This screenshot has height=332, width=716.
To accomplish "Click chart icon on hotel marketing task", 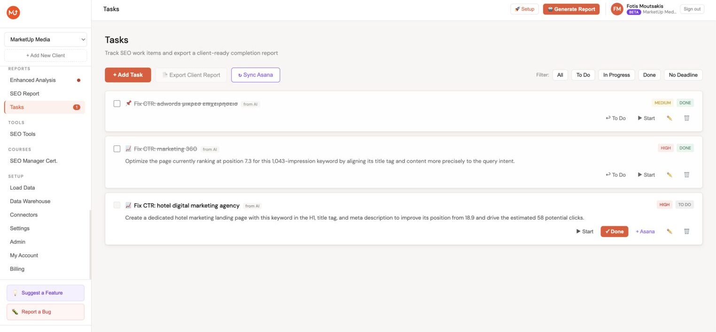I will pos(128,206).
